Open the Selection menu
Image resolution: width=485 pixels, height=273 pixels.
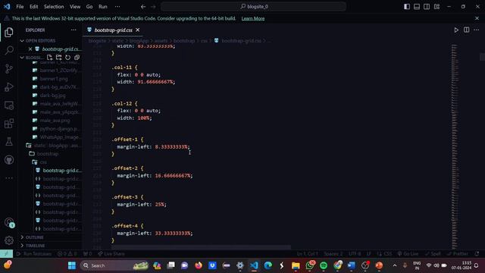[x=54, y=7]
